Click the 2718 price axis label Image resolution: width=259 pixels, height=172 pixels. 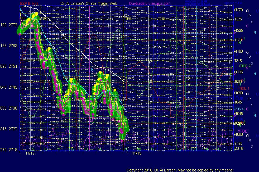[13, 150]
